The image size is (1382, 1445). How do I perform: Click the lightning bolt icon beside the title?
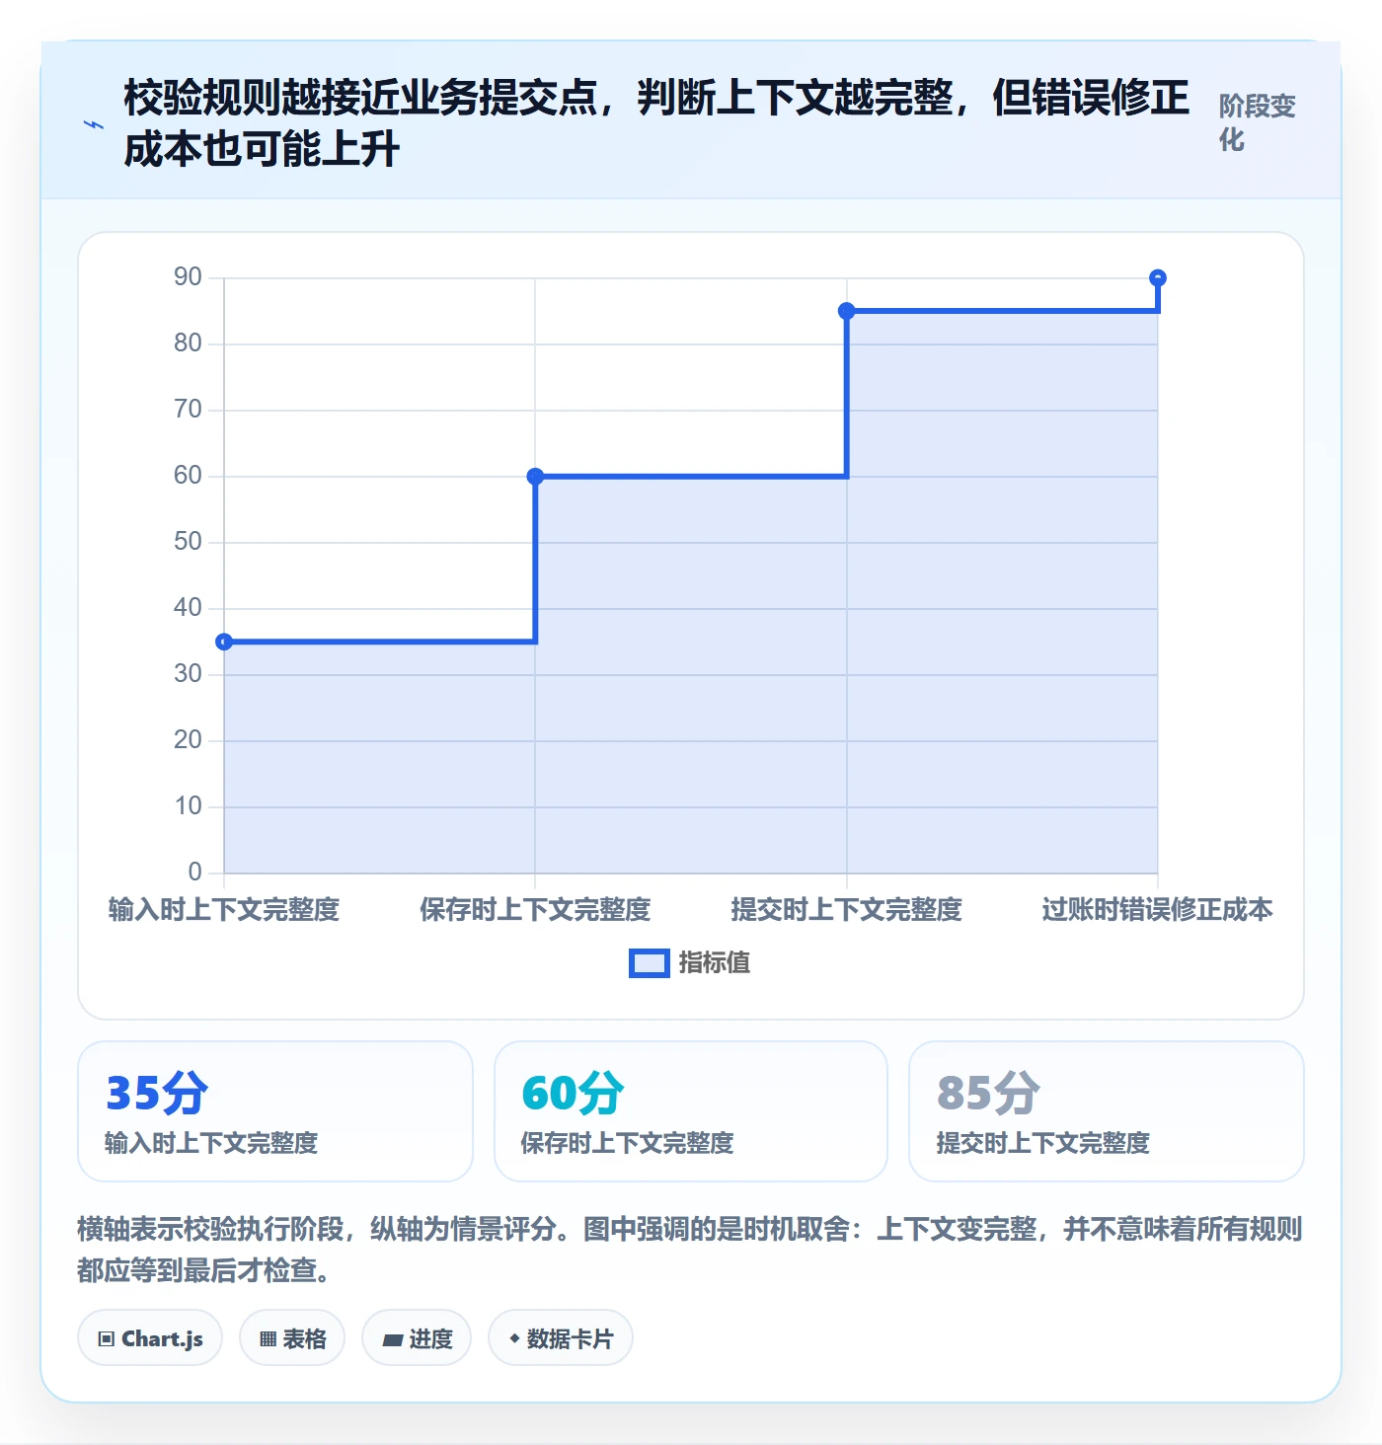tap(94, 124)
